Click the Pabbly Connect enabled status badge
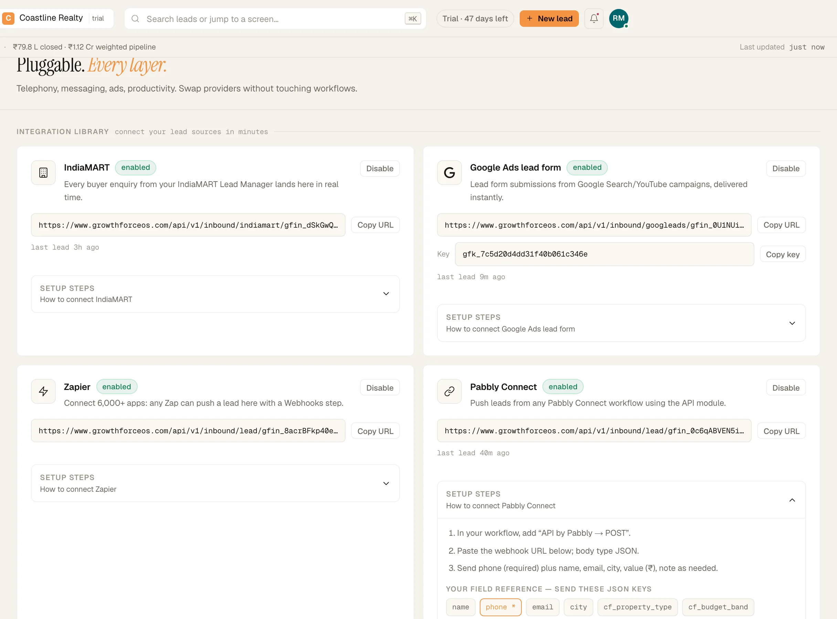 point(562,387)
